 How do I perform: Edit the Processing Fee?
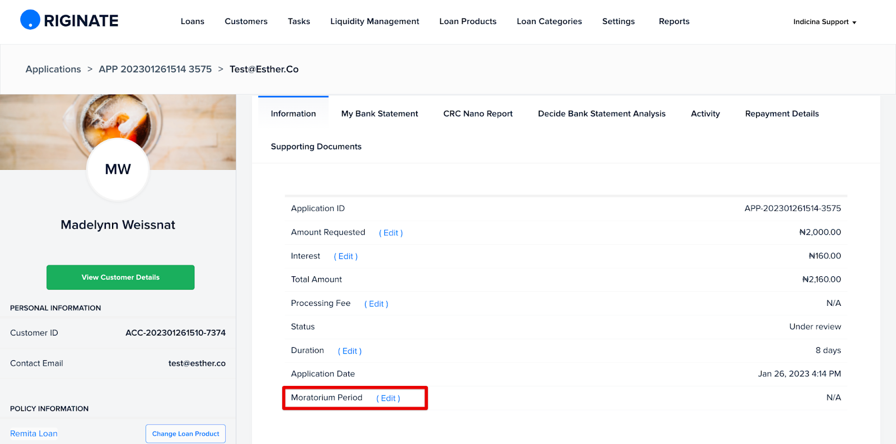point(376,304)
